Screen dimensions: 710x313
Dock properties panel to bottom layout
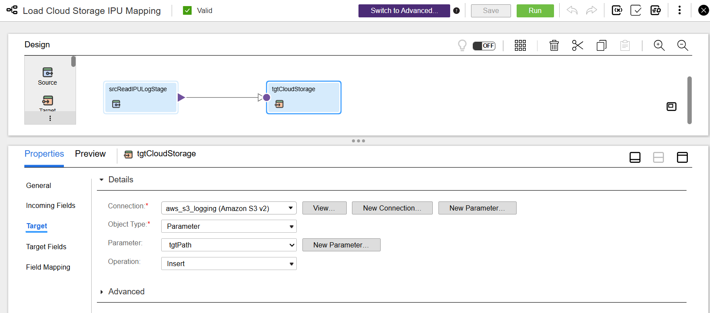635,157
